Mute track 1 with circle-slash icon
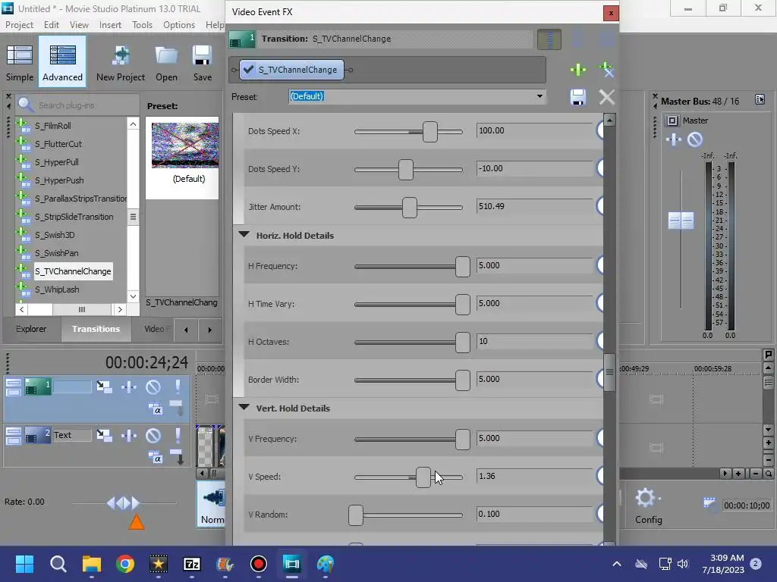Image resolution: width=777 pixels, height=582 pixels. point(153,387)
